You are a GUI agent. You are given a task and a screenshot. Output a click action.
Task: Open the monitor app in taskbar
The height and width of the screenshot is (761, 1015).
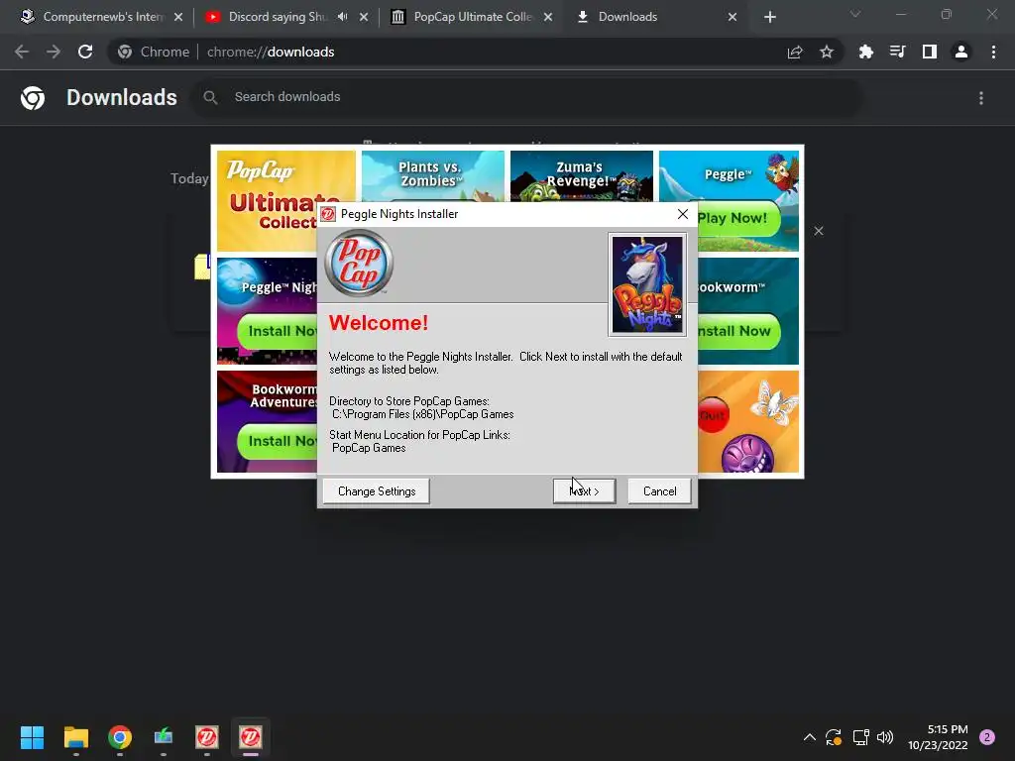164,736
